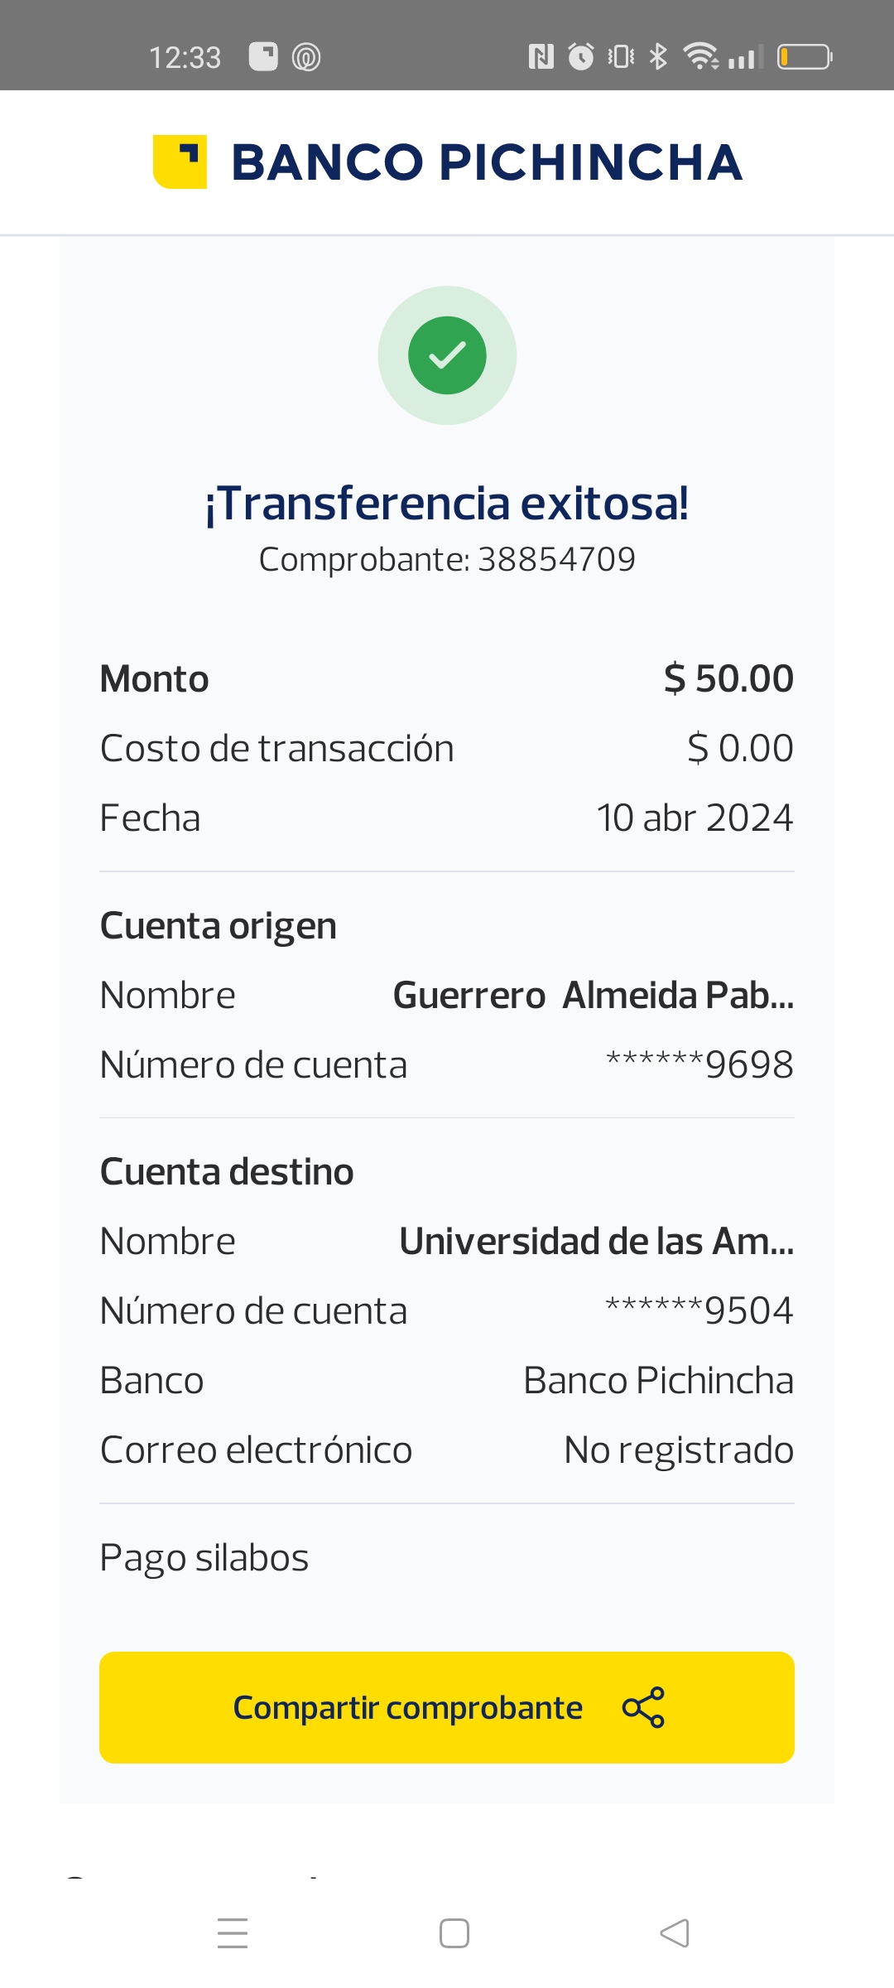The image size is (894, 1988).
Task: Tap the clock time in status bar
Action: tap(185, 57)
